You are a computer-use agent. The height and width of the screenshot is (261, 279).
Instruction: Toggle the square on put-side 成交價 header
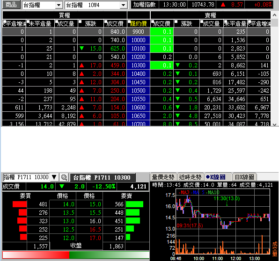click(x=152, y=22)
